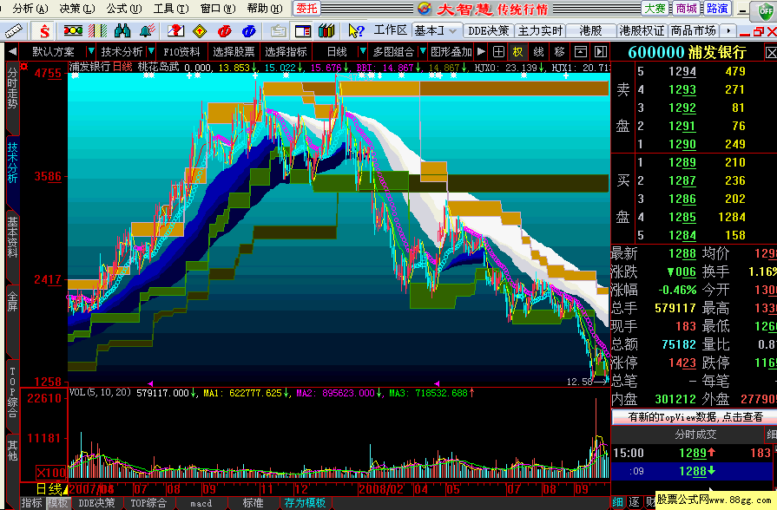
Task: Click the 选择股票 button
Action: click(234, 51)
